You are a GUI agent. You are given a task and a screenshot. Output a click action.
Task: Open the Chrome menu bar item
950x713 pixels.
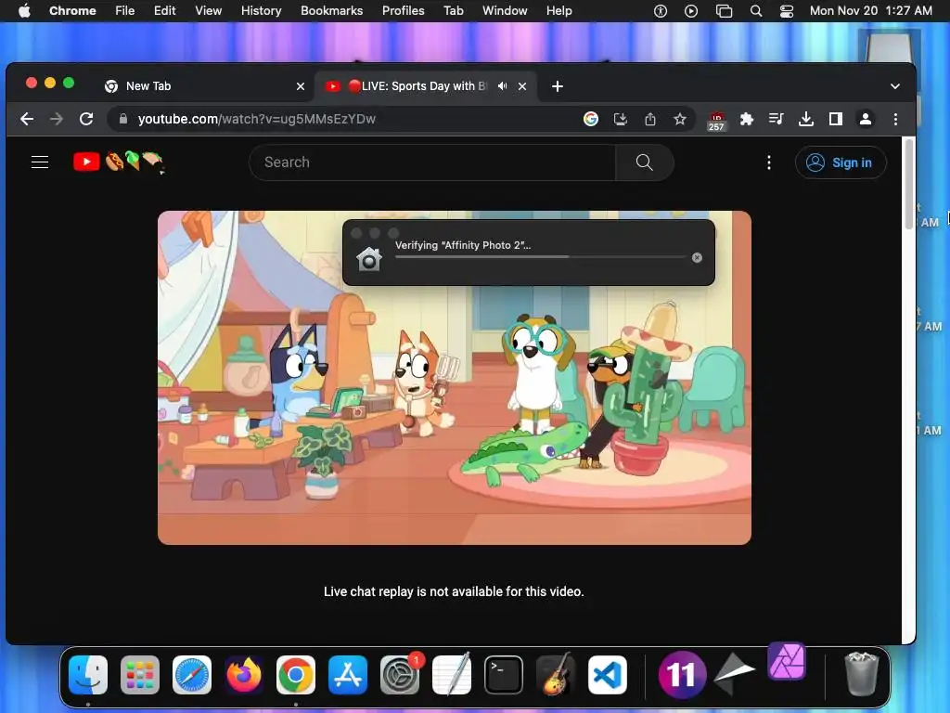coord(72,10)
